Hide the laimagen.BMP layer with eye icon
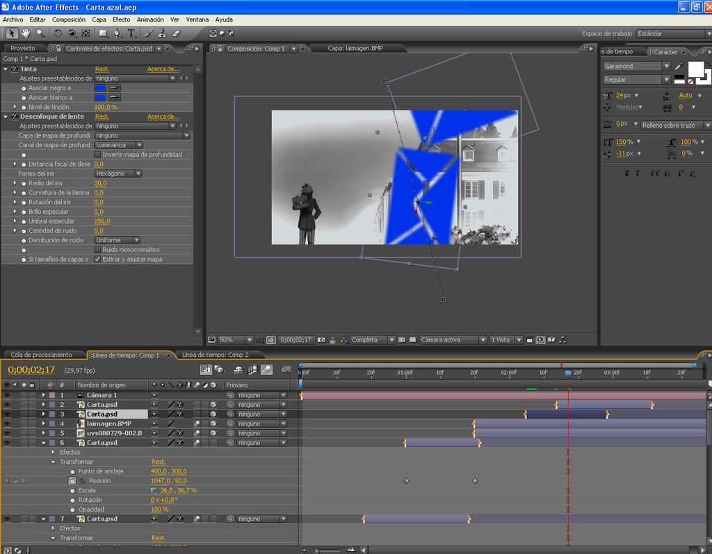The width and height of the screenshot is (712, 554). 7,423
